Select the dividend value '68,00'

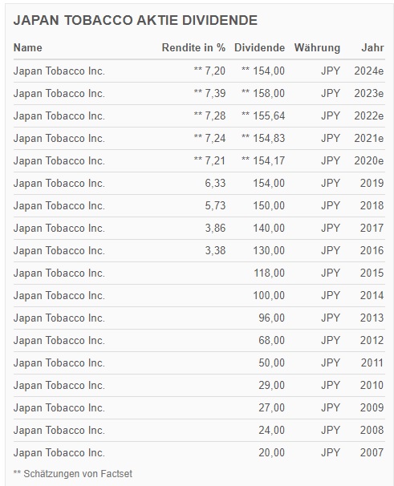pos(271,340)
